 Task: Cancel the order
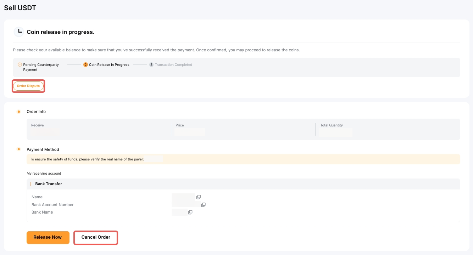(x=96, y=237)
